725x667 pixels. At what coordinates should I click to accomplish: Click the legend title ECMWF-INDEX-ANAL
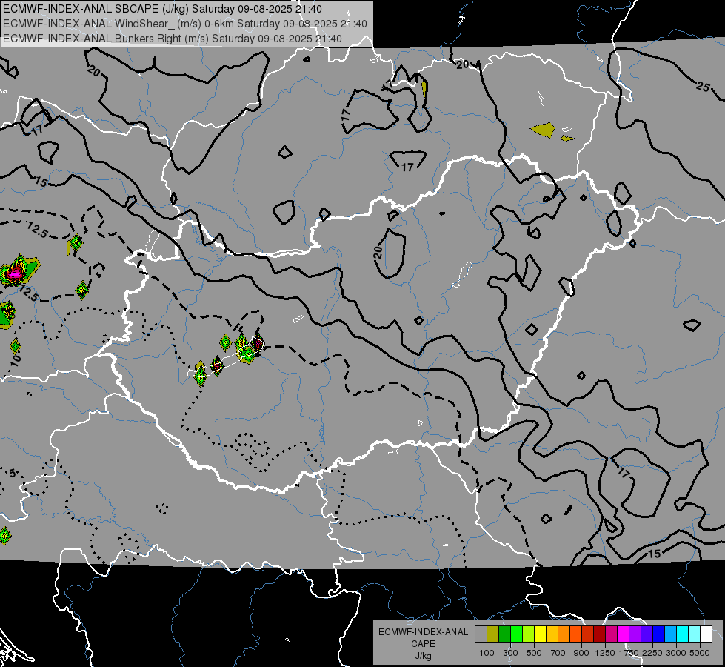pyautogui.click(x=423, y=632)
